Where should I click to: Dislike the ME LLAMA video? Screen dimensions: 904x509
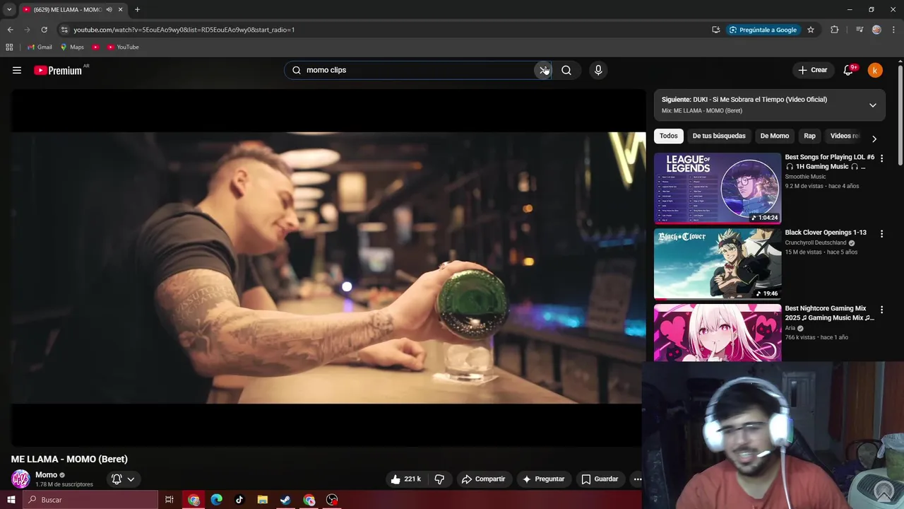click(x=439, y=479)
